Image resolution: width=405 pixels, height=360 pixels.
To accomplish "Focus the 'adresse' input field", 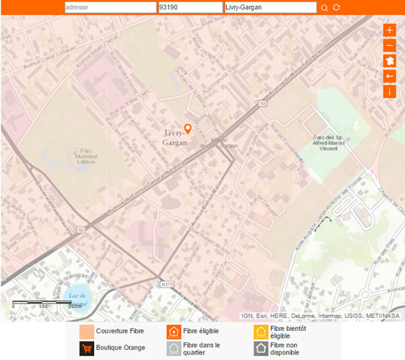I will [111, 7].
